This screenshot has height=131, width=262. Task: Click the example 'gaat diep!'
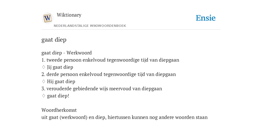click(58, 96)
